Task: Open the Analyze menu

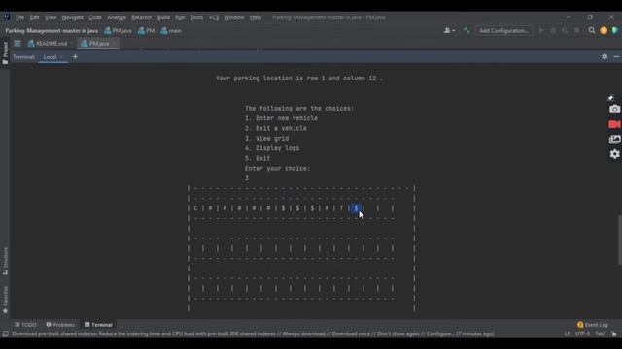Action: pyautogui.click(x=117, y=17)
